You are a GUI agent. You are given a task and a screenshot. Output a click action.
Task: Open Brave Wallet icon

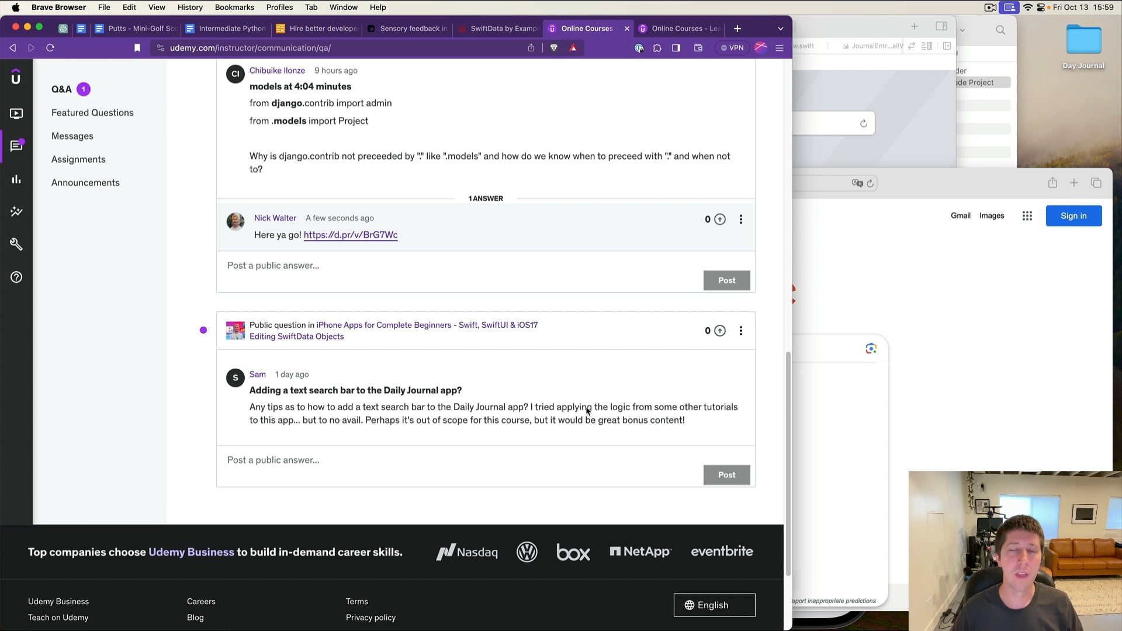coord(698,48)
